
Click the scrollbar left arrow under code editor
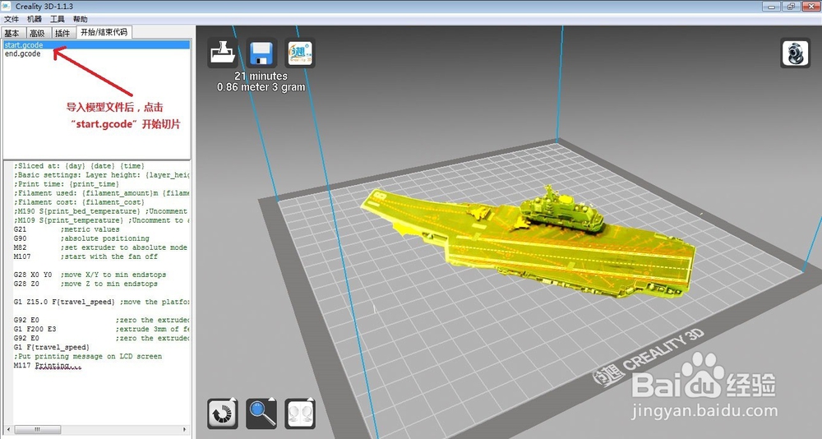coord(7,429)
